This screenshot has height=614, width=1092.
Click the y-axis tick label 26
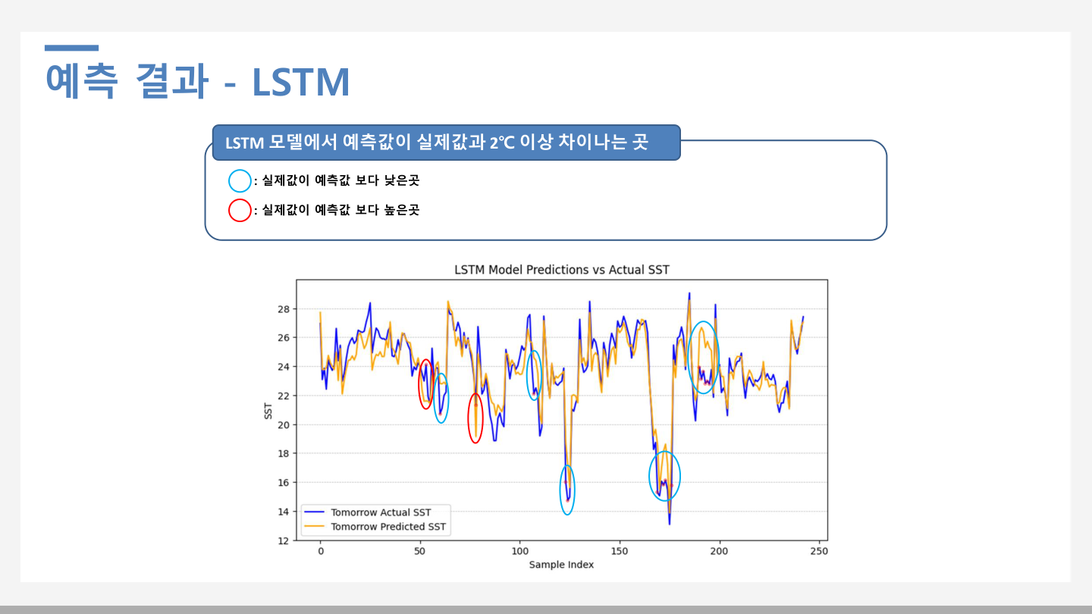(284, 338)
